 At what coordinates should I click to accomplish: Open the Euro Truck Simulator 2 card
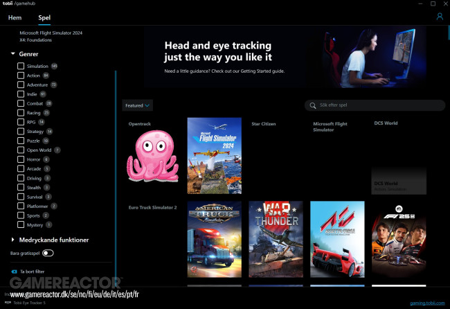153,239
